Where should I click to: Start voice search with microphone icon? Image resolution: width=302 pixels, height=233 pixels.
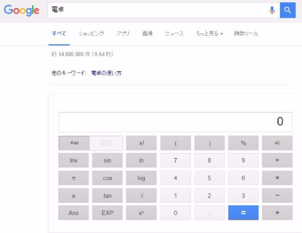coord(272,10)
